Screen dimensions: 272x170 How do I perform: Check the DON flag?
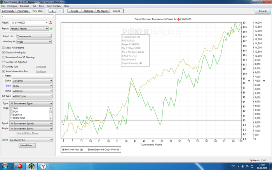point(11,112)
